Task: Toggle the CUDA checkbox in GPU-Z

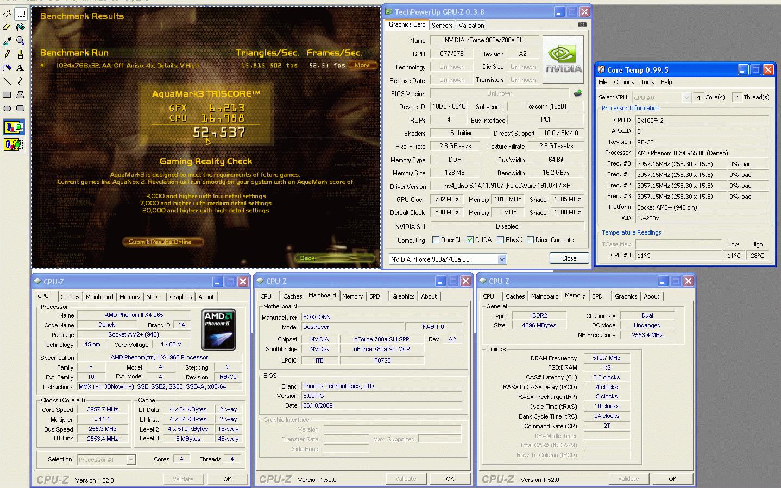Action: point(470,240)
